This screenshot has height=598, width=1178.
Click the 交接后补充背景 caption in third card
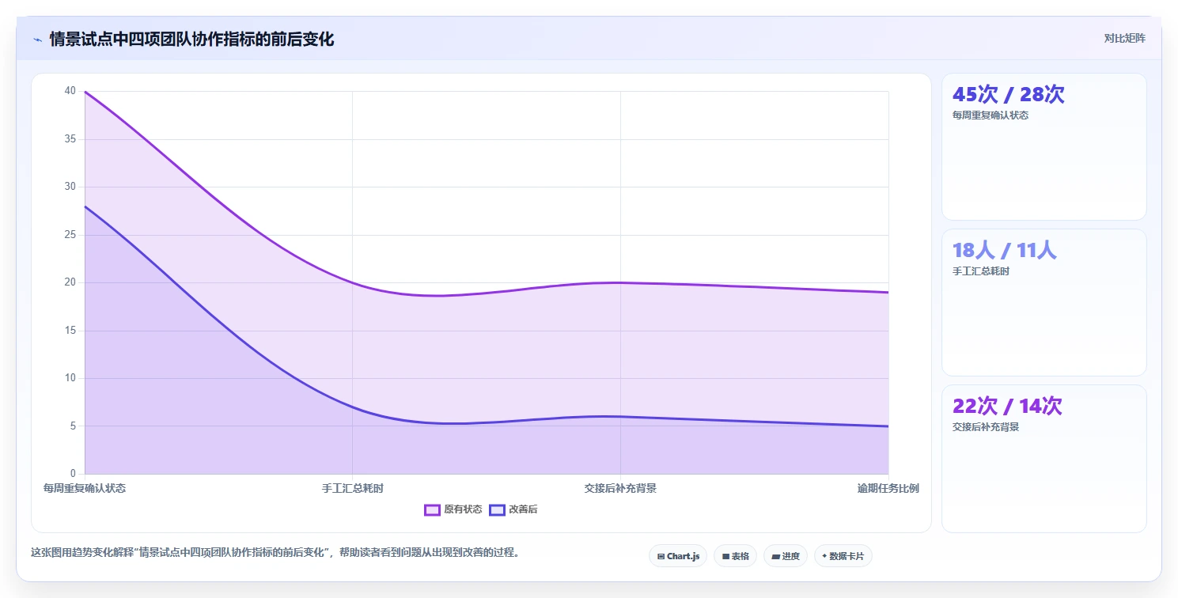point(986,427)
